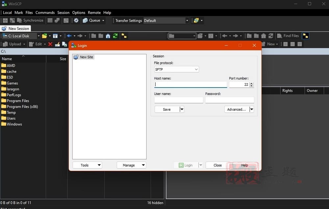Click the red X Delete icon
Viewport: 329px width, 209px height.
[x=50, y=44]
